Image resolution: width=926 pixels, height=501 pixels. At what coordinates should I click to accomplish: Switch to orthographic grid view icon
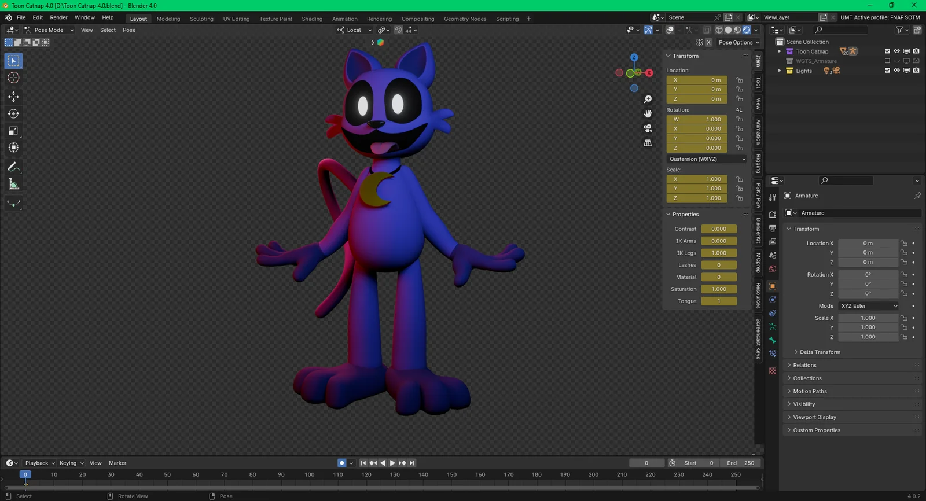(648, 143)
